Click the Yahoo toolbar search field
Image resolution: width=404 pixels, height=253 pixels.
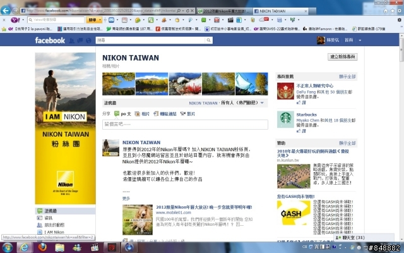point(56,20)
